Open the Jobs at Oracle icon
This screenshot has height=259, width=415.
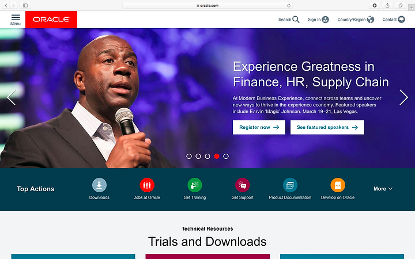coord(147,185)
